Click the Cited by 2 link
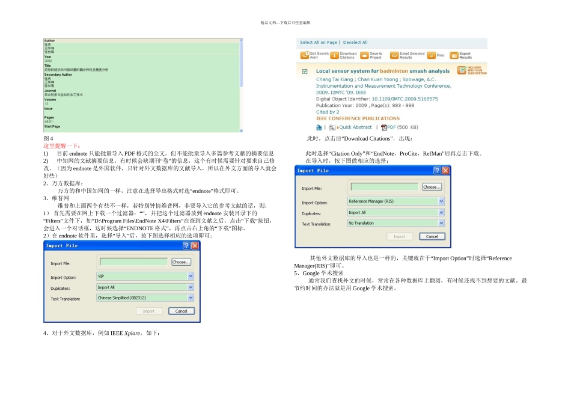 [328, 112]
